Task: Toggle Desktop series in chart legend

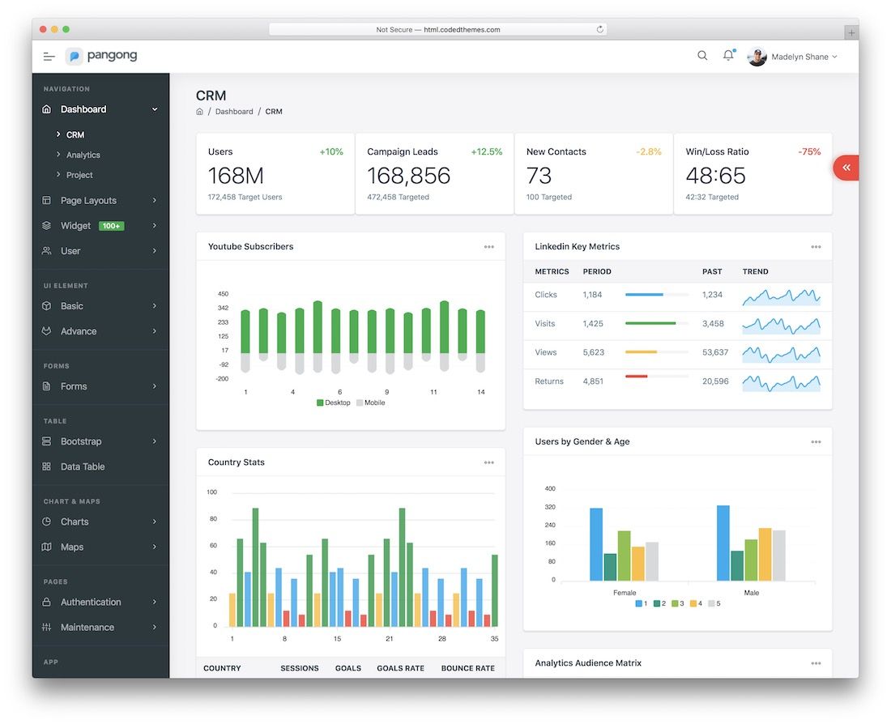Action: 334,402
